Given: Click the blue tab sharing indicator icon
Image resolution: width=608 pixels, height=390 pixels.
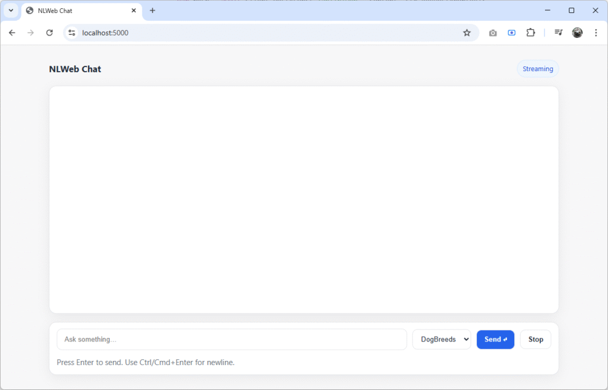Looking at the screenshot, I should tap(511, 33).
